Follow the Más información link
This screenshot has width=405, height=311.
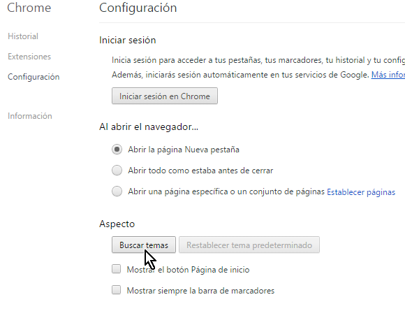point(388,75)
